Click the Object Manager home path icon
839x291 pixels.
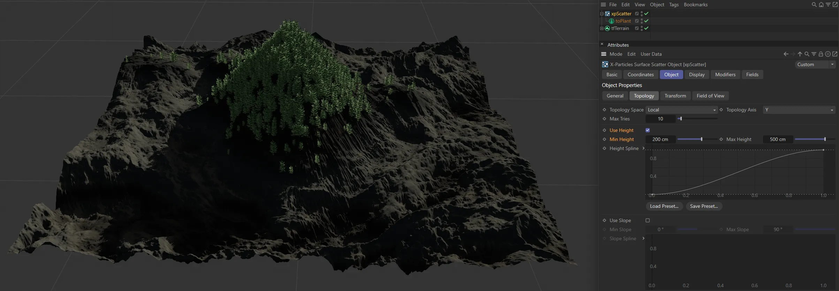tap(821, 5)
